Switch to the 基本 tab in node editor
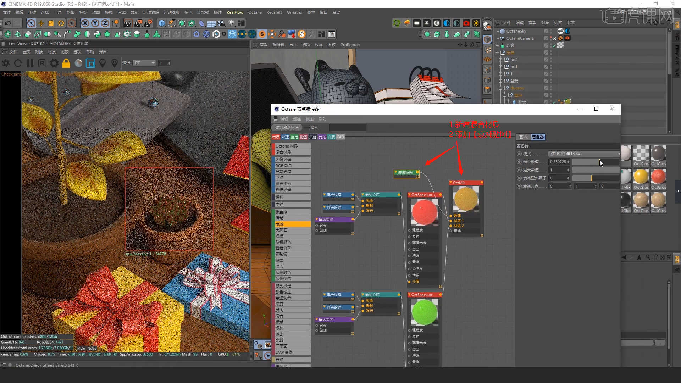The image size is (681, 383). [x=523, y=137]
